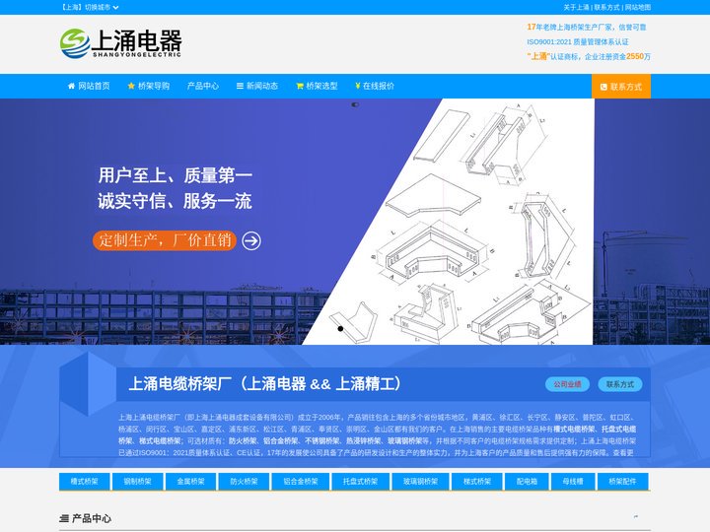710x532 pixels.
Task: Click the text ISO9001:2021 质量管理体系认证
Action: tap(578, 41)
